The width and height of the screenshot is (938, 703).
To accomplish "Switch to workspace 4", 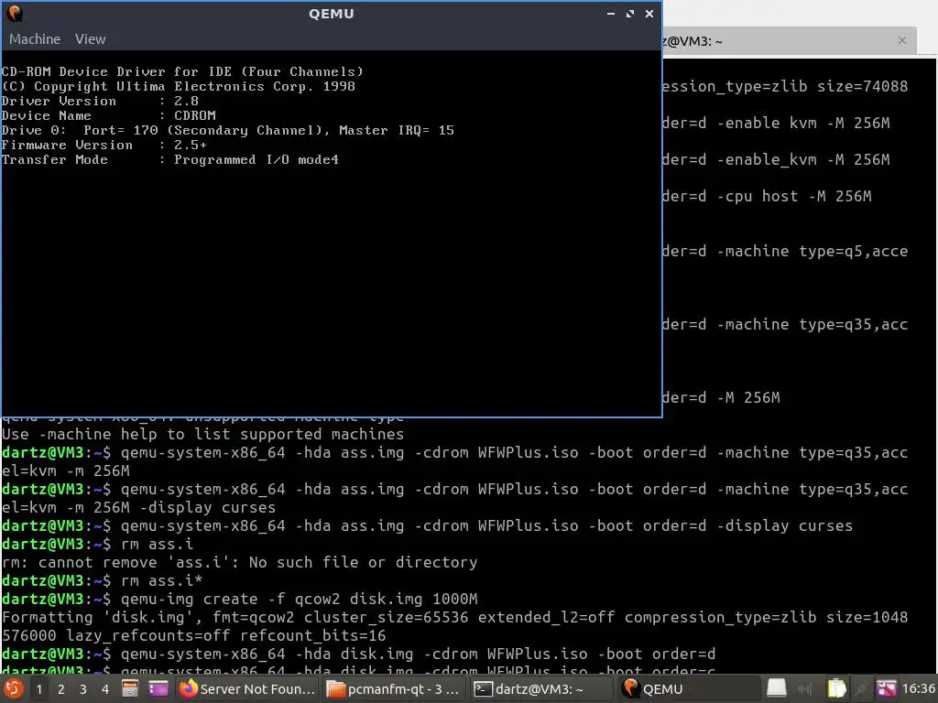I will pos(105,689).
